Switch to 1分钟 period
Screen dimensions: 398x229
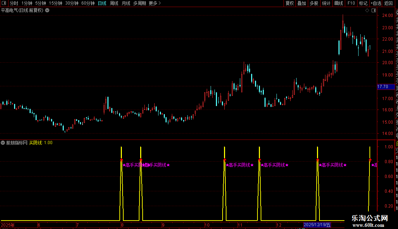click(27, 3)
